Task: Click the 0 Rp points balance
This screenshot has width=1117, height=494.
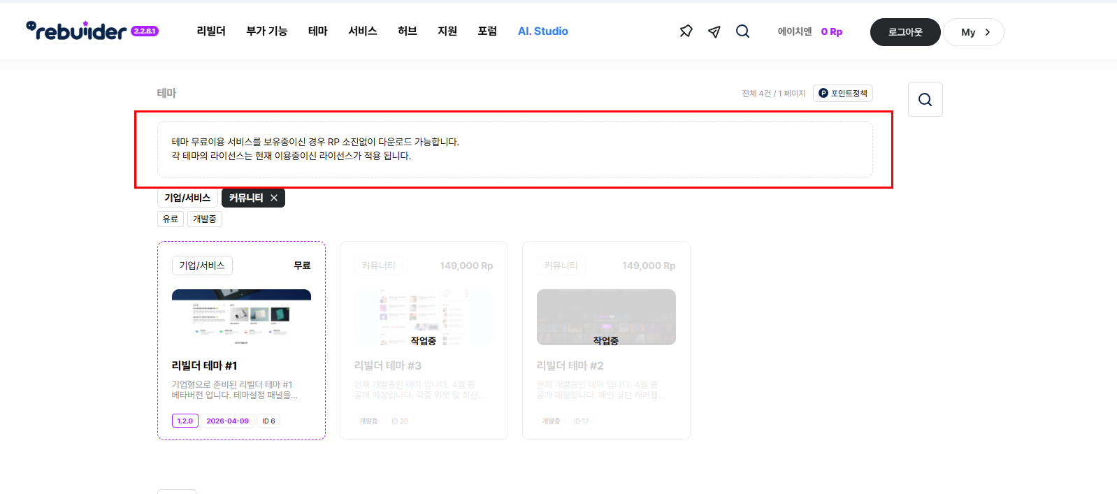Action: [x=831, y=32]
